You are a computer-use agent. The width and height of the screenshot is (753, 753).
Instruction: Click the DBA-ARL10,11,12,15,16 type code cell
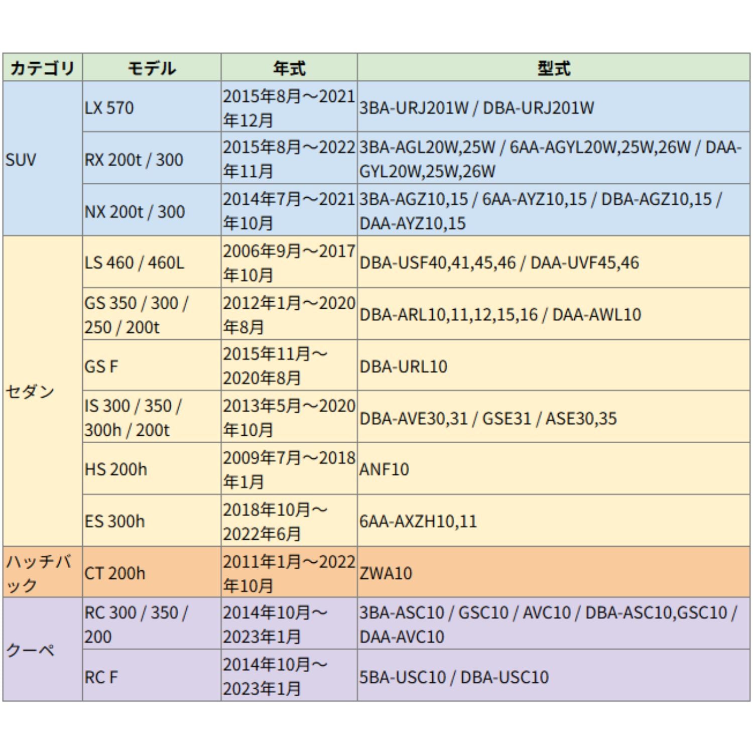554,314
